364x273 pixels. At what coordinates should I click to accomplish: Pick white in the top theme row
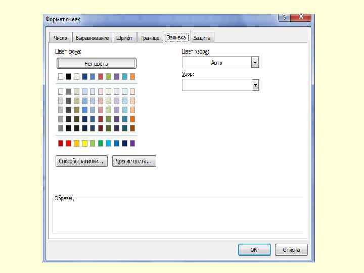click(61, 77)
